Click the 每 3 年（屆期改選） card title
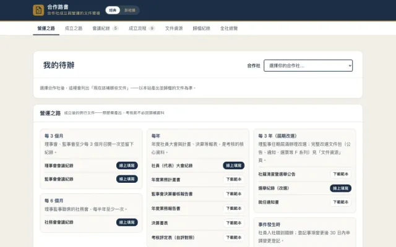Viewport: 396px width, 247px height. click(278, 136)
